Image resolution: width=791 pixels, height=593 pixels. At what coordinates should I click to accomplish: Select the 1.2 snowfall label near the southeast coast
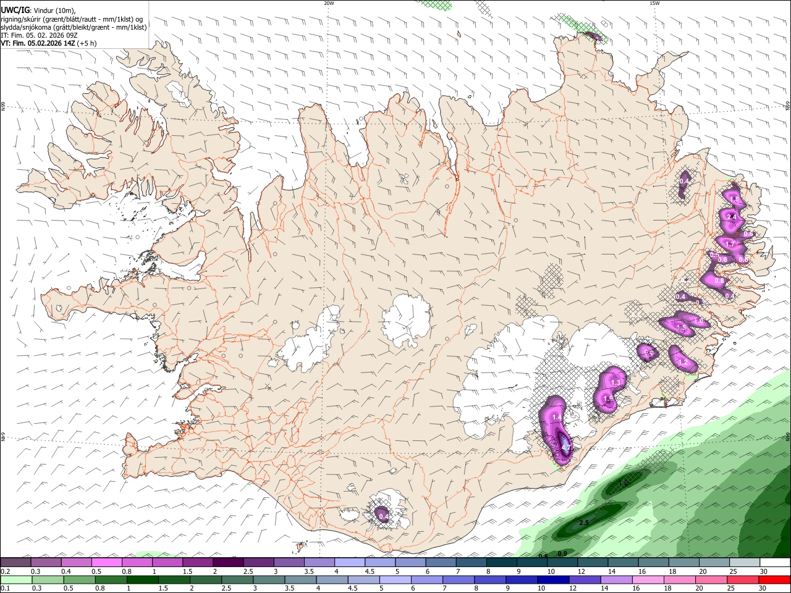pyautogui.click(x=683, y=362)
